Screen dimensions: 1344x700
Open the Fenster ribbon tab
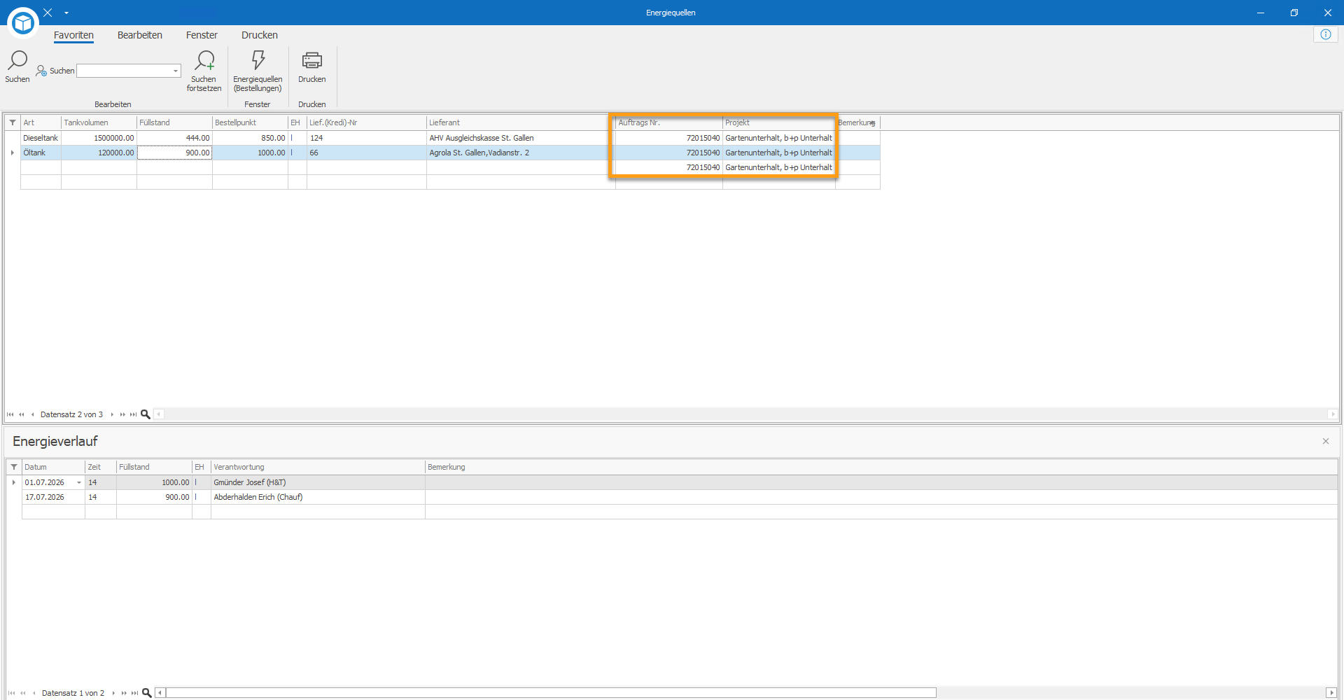point(202,35)
